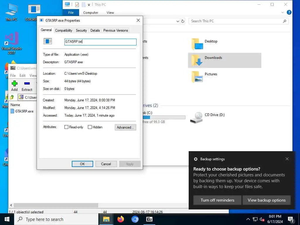The image size is (300, 225).
Task: Open File Explorer from the taskbar
Action: 106,219
